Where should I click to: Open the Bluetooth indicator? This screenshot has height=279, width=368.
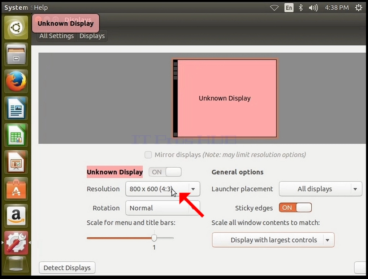300,8
